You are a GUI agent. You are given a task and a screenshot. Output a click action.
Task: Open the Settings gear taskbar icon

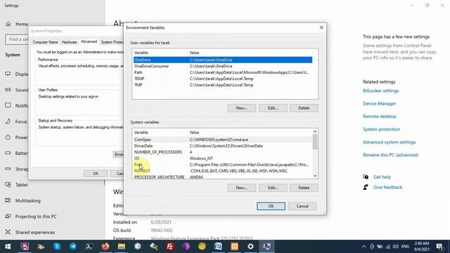point(250,247)
